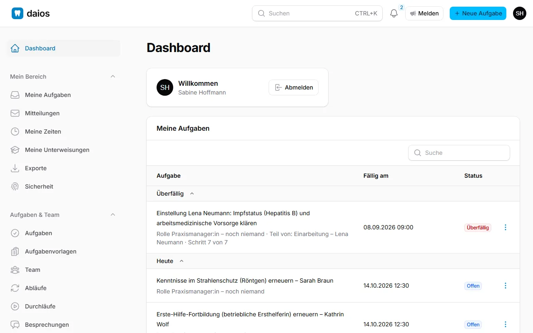
Task: Focus the global Suchen field in header
Action: pyautogui.click(x=317, y=13)
